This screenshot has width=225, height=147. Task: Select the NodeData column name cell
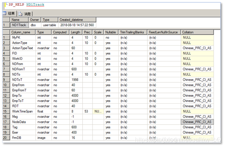coord(23,122)
